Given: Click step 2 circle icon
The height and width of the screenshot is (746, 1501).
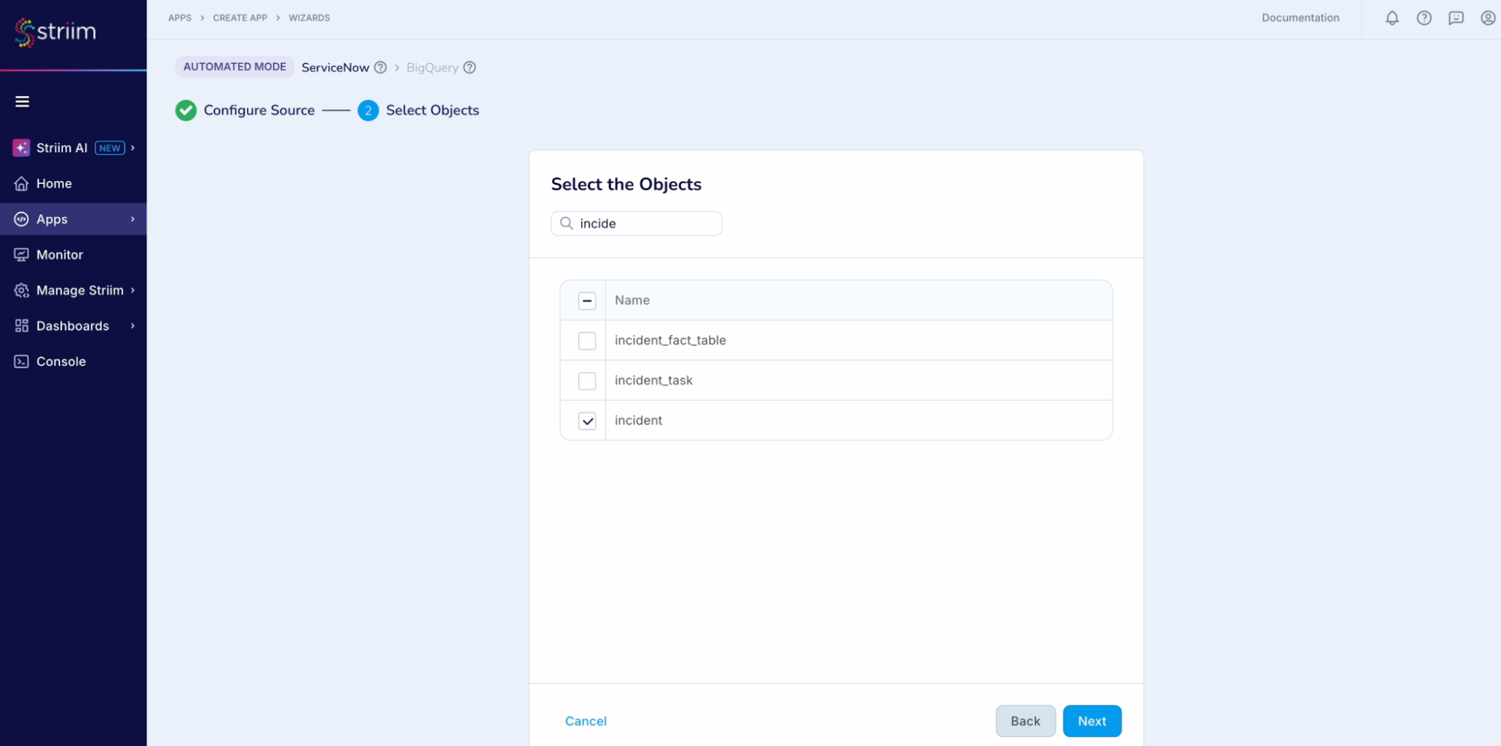Looking at the screenshot, I should click(368, 110).
